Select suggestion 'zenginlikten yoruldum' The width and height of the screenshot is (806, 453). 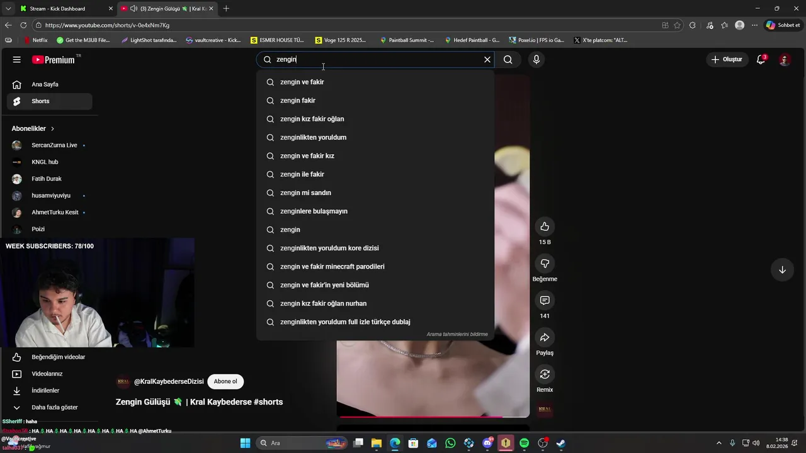coord(375,137)
